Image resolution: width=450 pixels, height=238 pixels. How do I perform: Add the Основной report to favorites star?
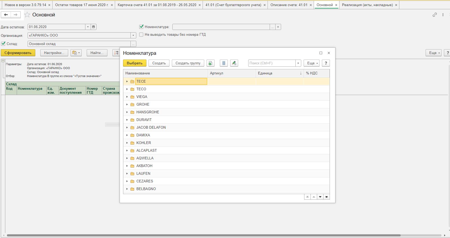coord(27,15)
